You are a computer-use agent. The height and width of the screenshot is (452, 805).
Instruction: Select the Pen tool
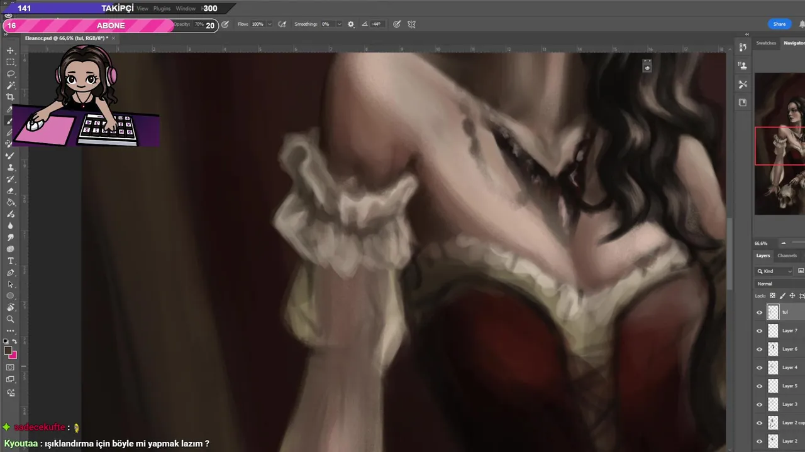click(10, 273)
